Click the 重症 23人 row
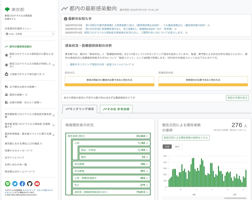252x200 pixels. coord(115,157)
